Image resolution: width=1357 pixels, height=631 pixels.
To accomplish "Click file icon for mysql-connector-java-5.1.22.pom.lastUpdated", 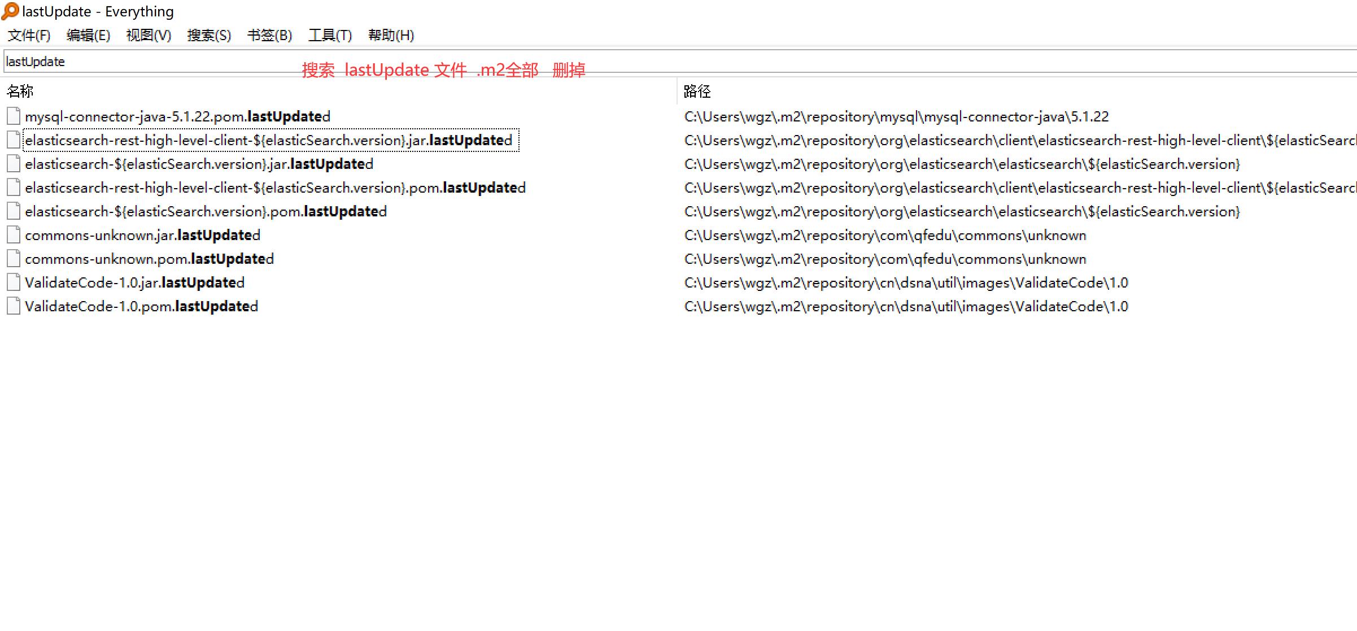I will [x=14, y=116].
